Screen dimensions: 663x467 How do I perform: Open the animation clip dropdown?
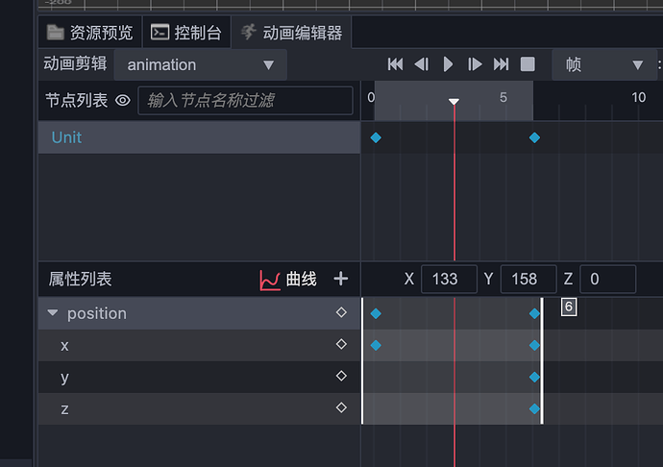(199, 64)
